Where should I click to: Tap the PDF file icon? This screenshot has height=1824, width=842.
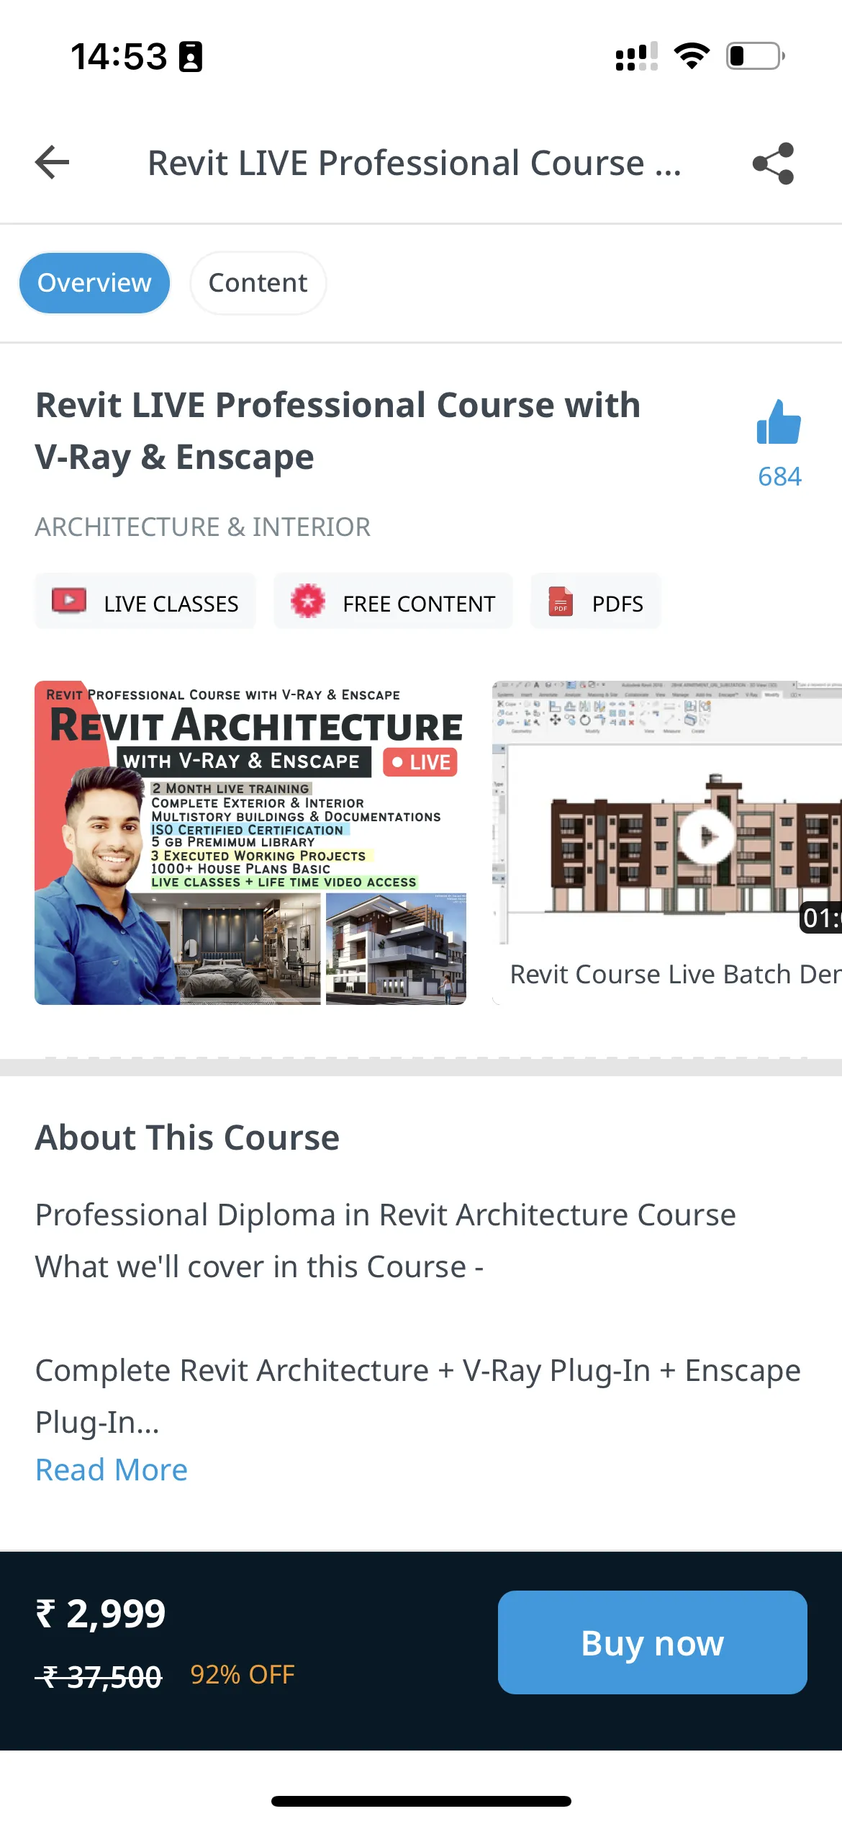[561, 602]
